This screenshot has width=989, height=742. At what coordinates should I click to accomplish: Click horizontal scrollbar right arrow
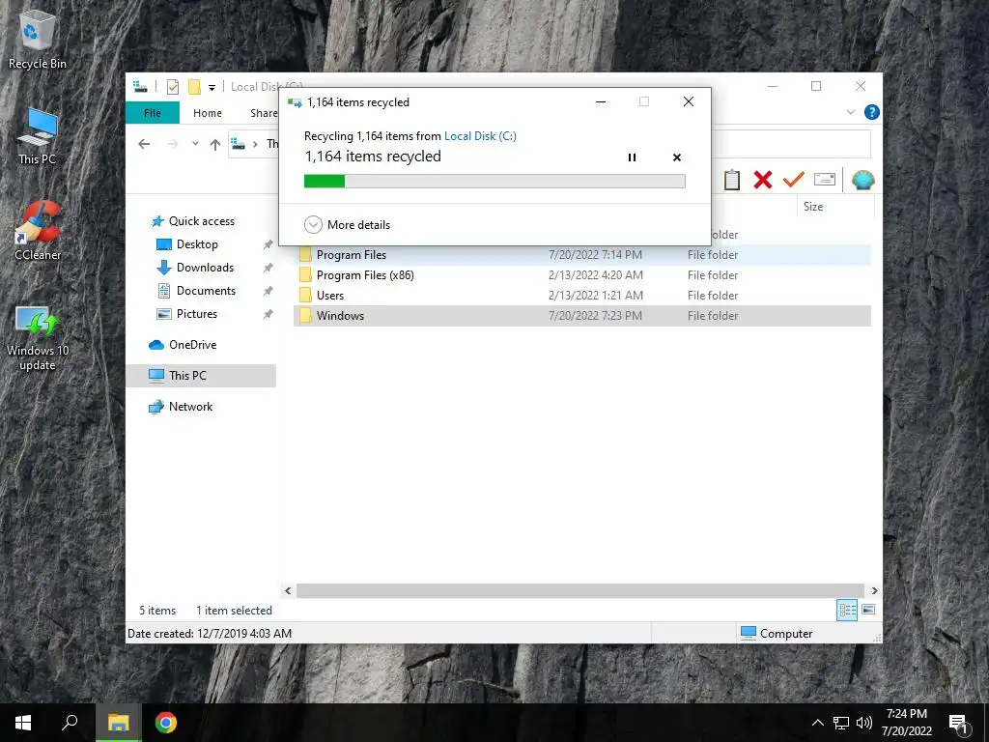point(874,590)
